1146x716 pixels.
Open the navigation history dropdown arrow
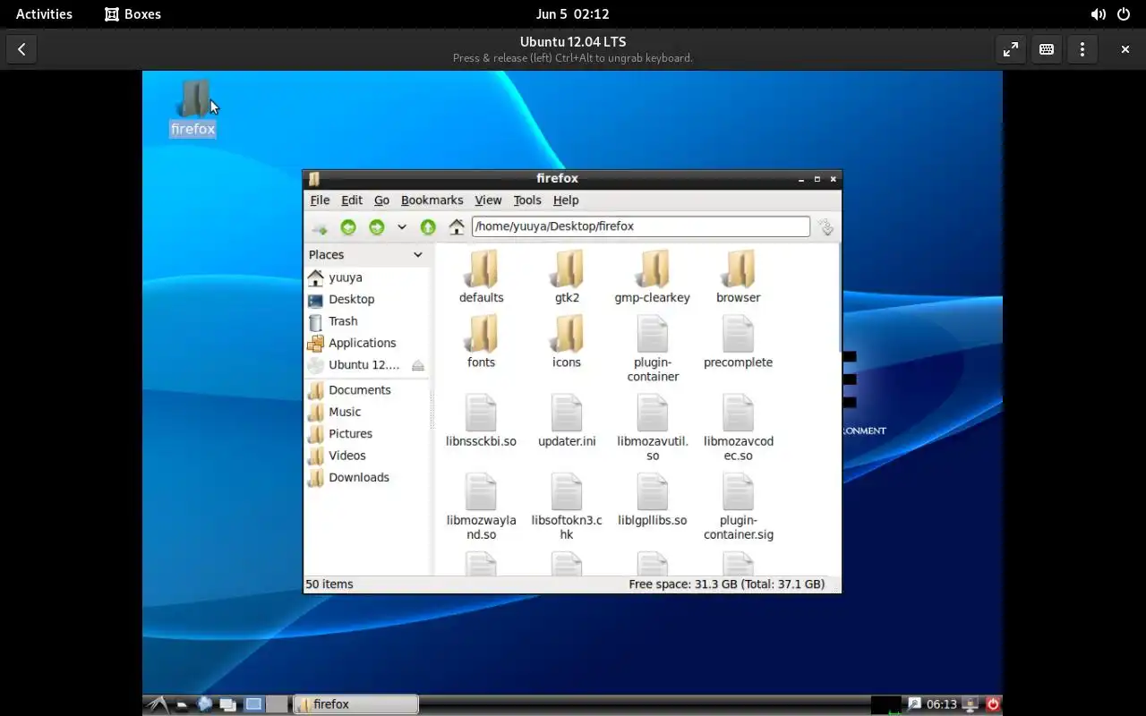click(x=402, y=227)
